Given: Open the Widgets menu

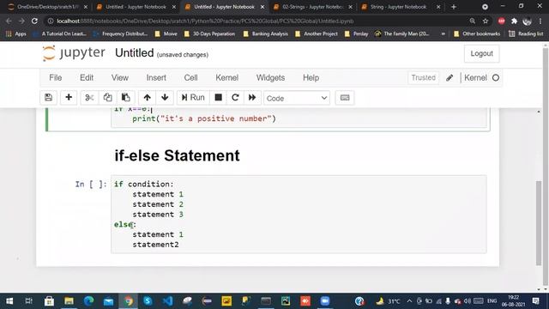Looking at the screenshot, I should click(270, 78).
